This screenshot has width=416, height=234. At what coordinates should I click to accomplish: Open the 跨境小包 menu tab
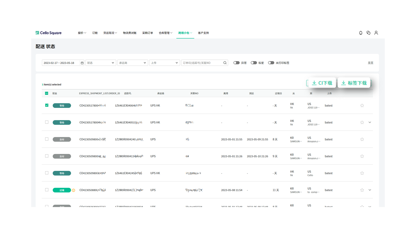[x=185, y=33]
